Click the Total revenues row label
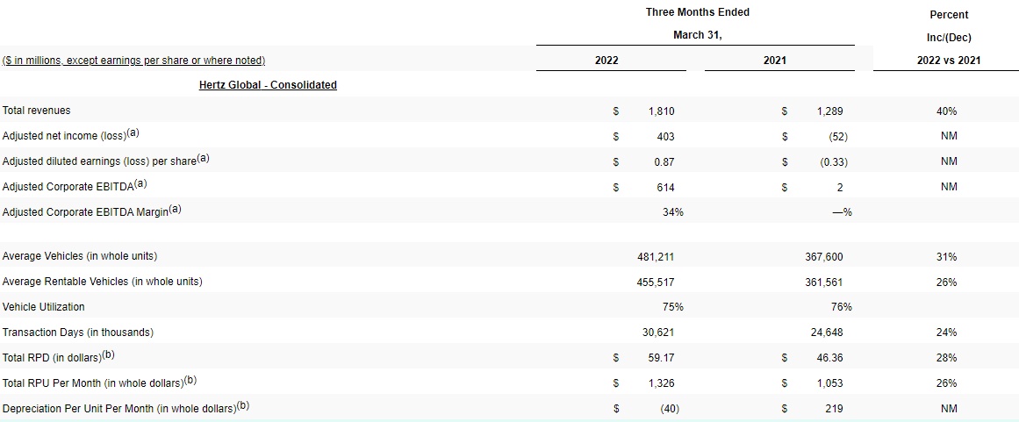This screenshot has width=1019, height=422. [37, 111]
